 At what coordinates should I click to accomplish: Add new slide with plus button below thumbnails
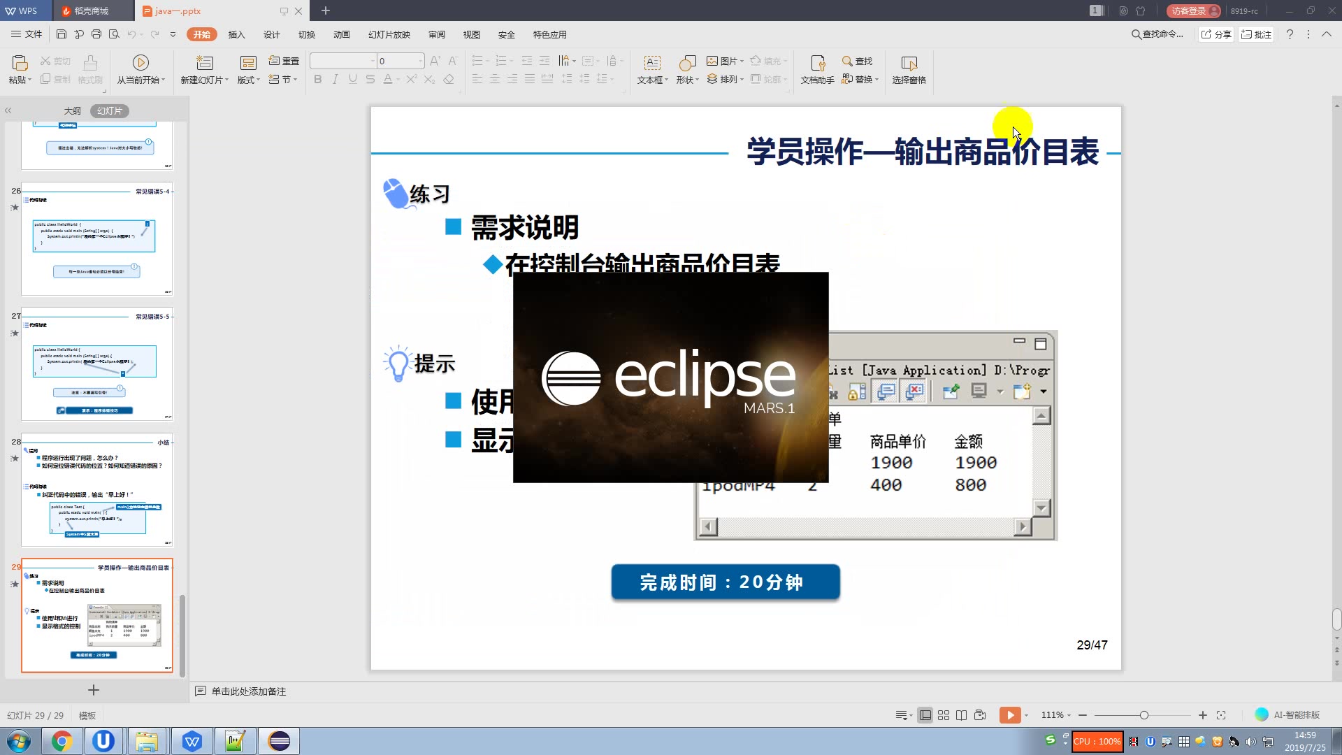click(x=94, y=690)
